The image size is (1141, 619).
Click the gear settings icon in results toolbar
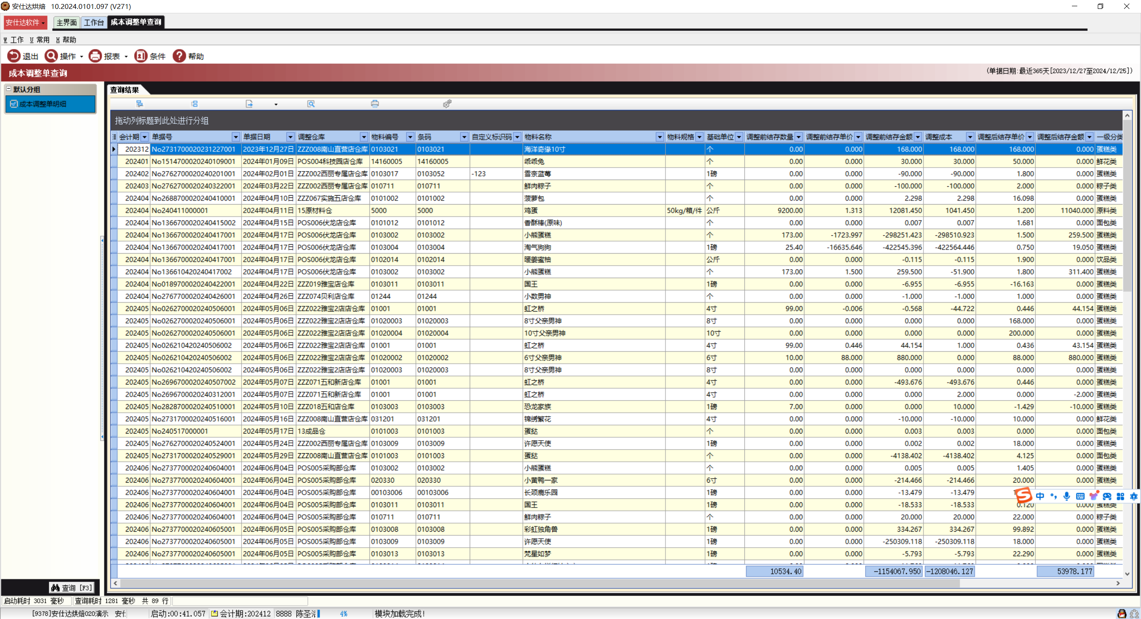447,104
